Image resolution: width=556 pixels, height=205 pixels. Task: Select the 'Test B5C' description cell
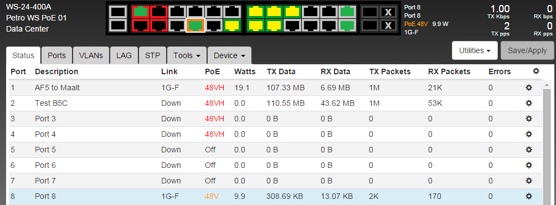[50, 103]
